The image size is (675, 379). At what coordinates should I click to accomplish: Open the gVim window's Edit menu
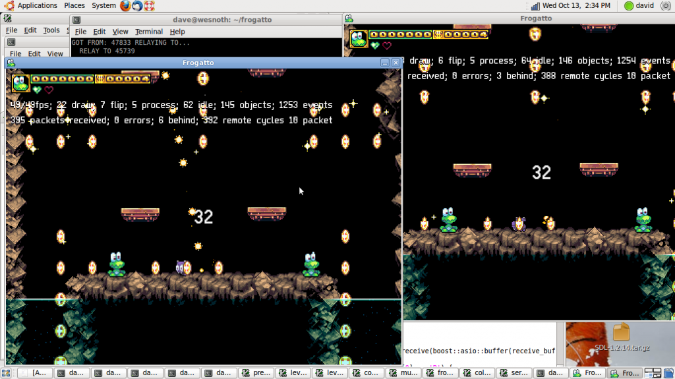pyautogui.click(x=30, y=30)
